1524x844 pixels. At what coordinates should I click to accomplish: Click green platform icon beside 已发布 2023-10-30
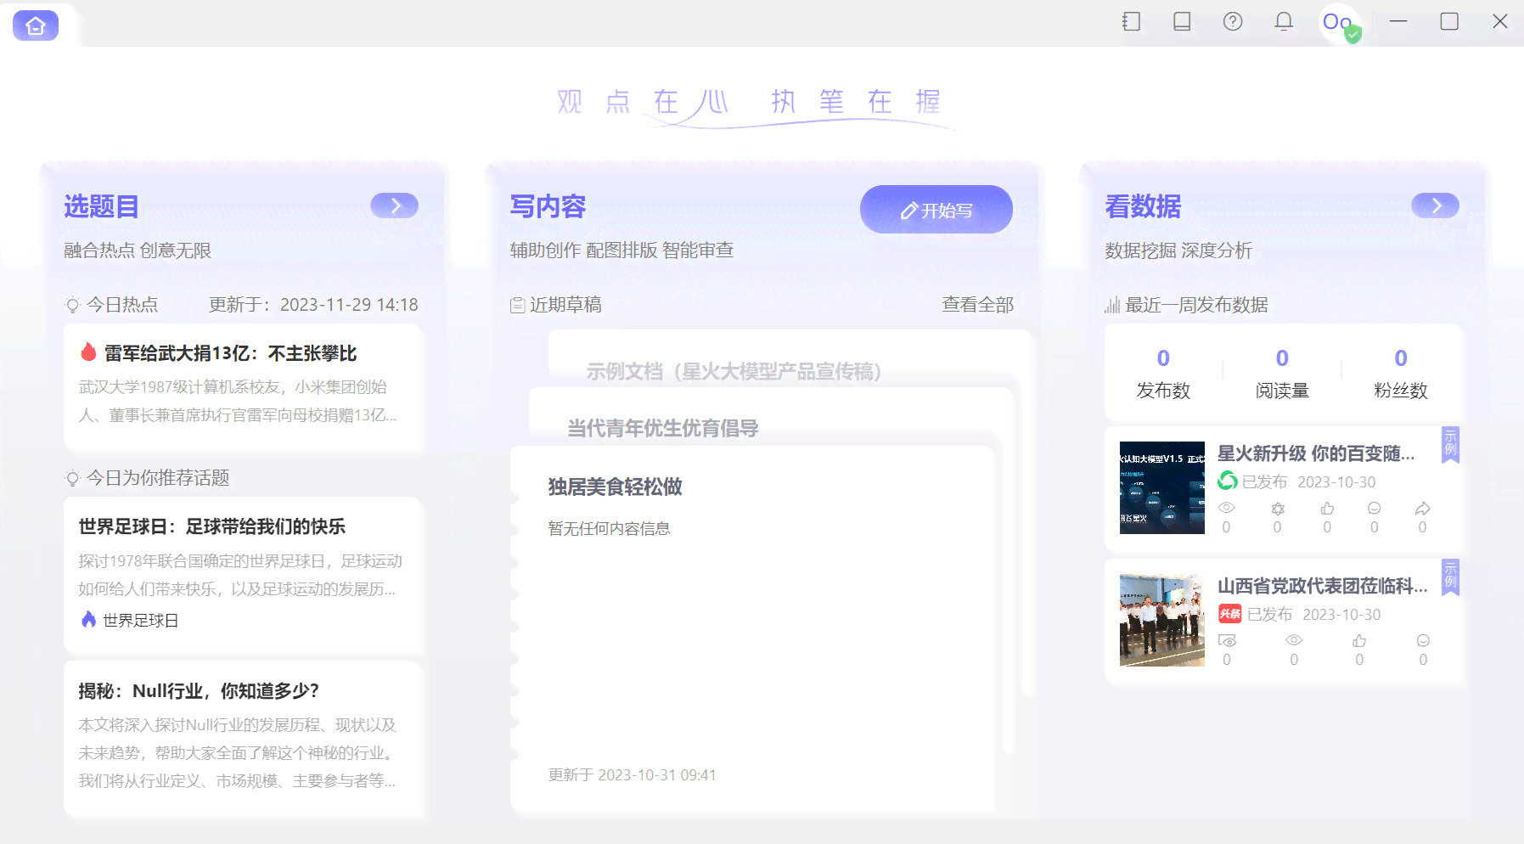1228,481
